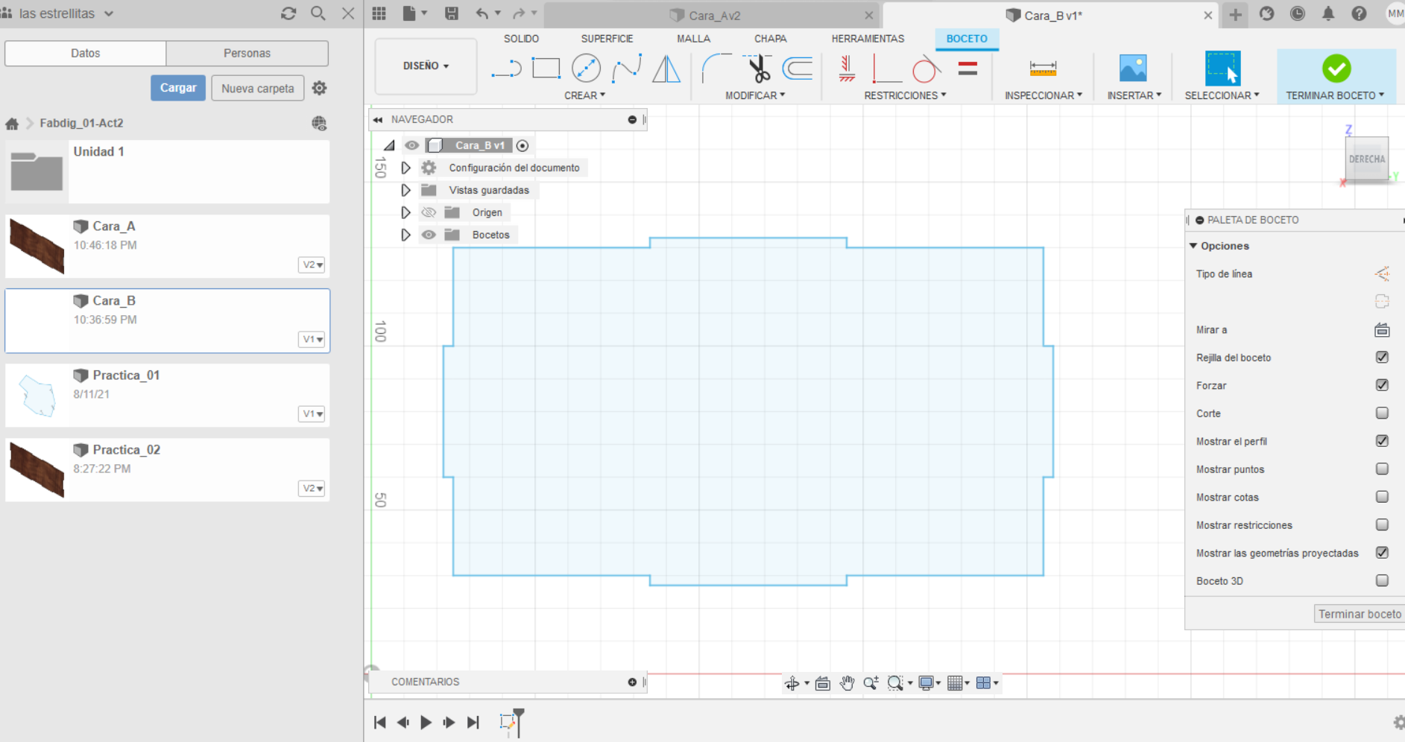
Task: Enable Mostrar puntos checkbox
Action: [x=1382, y=469]
